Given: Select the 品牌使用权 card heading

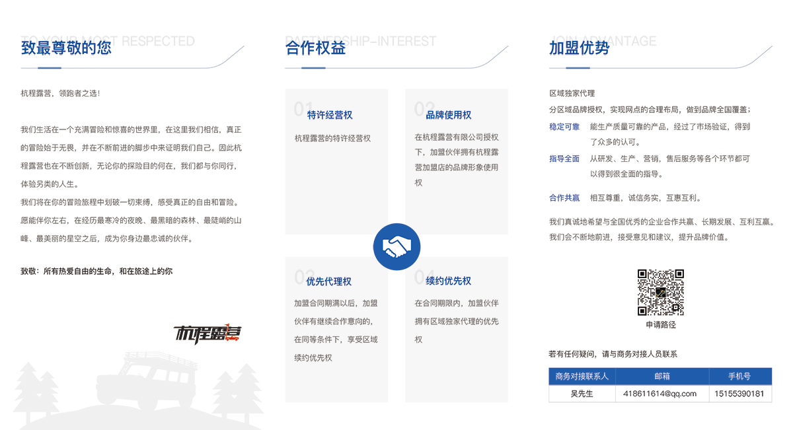Looking at the screenshot, I should click(x=449, y=115).
